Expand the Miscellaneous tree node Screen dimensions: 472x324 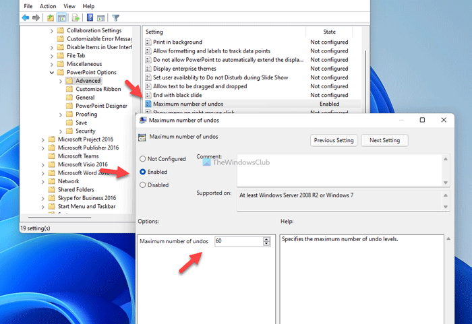click(51, 65)
